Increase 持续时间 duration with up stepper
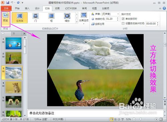 pos(118,18)
